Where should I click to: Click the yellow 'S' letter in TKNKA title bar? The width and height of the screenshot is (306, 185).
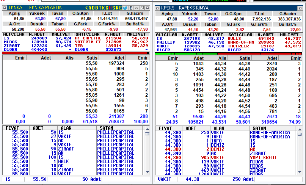[114, 8]
